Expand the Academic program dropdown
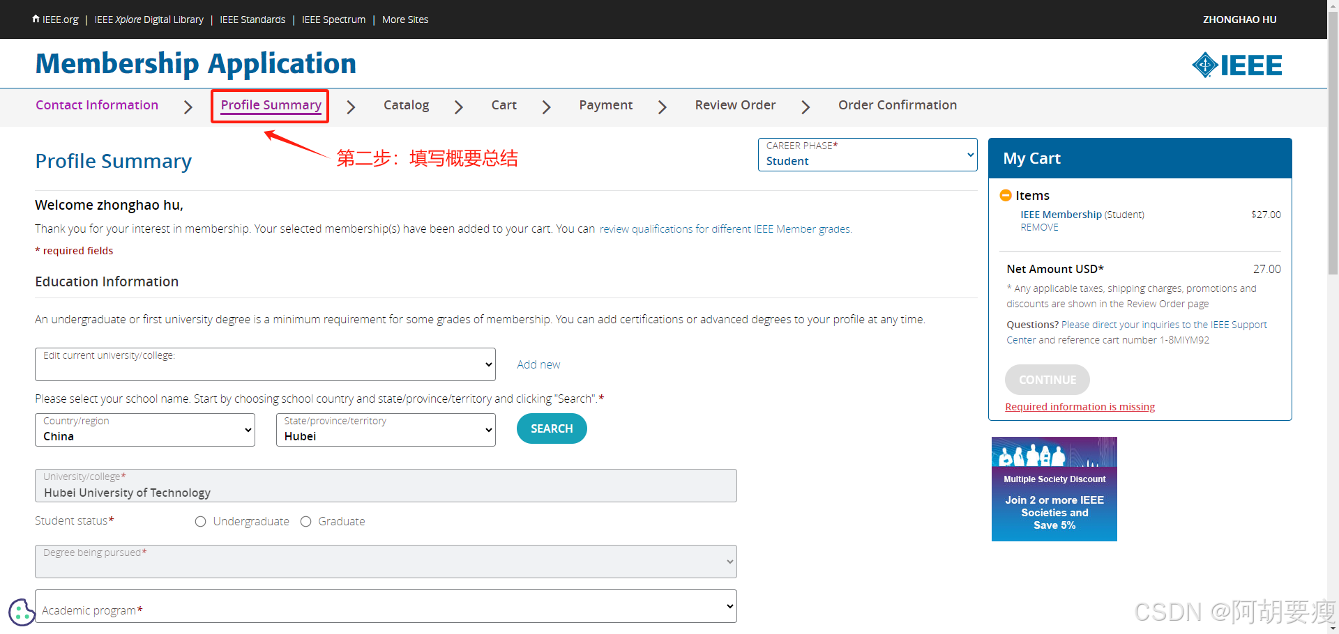 [386, 606]
